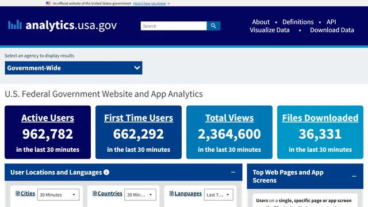Click the 962,782 active users count
This screenshot has height=207, width=368.
pos(48,134)
